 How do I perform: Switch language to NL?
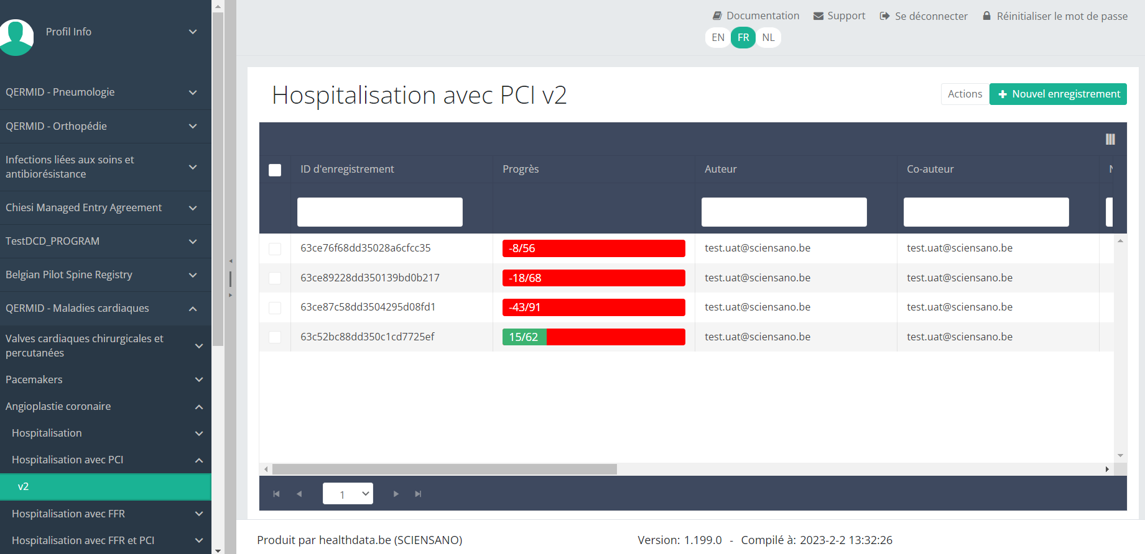point(768,37)
